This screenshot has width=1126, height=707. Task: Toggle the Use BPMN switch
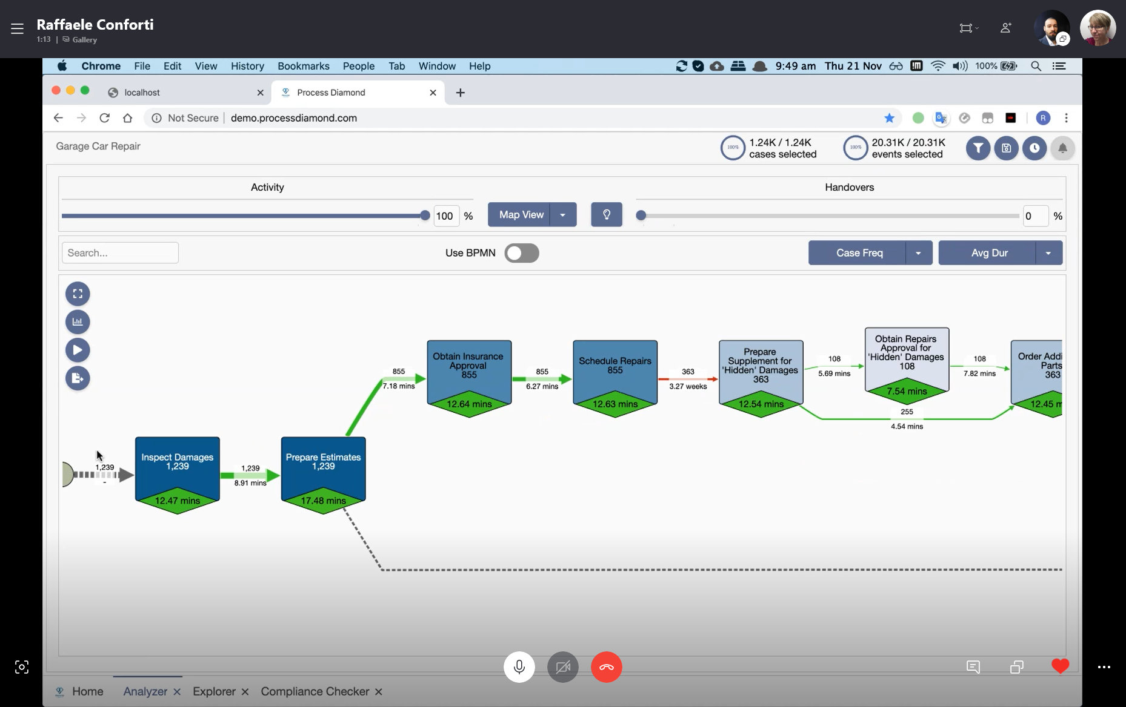(x=522, y=253)
